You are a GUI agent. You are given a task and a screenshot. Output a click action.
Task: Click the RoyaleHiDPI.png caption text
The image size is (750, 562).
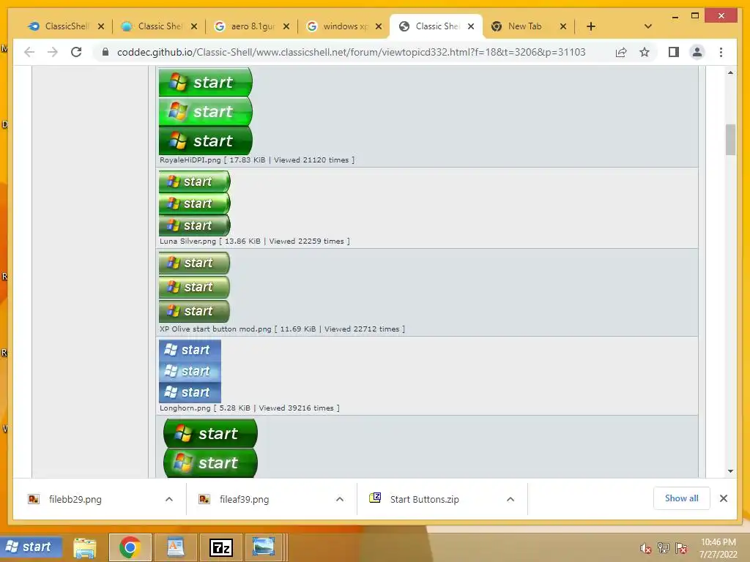tap(257, 160)
